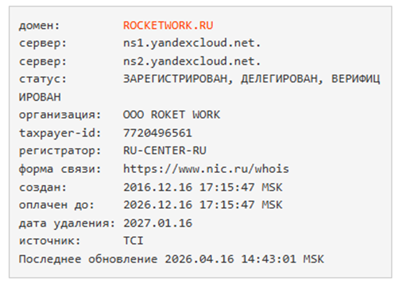
Task: Click the taxpayer ID number 7720496561
Action: [158, 133]
